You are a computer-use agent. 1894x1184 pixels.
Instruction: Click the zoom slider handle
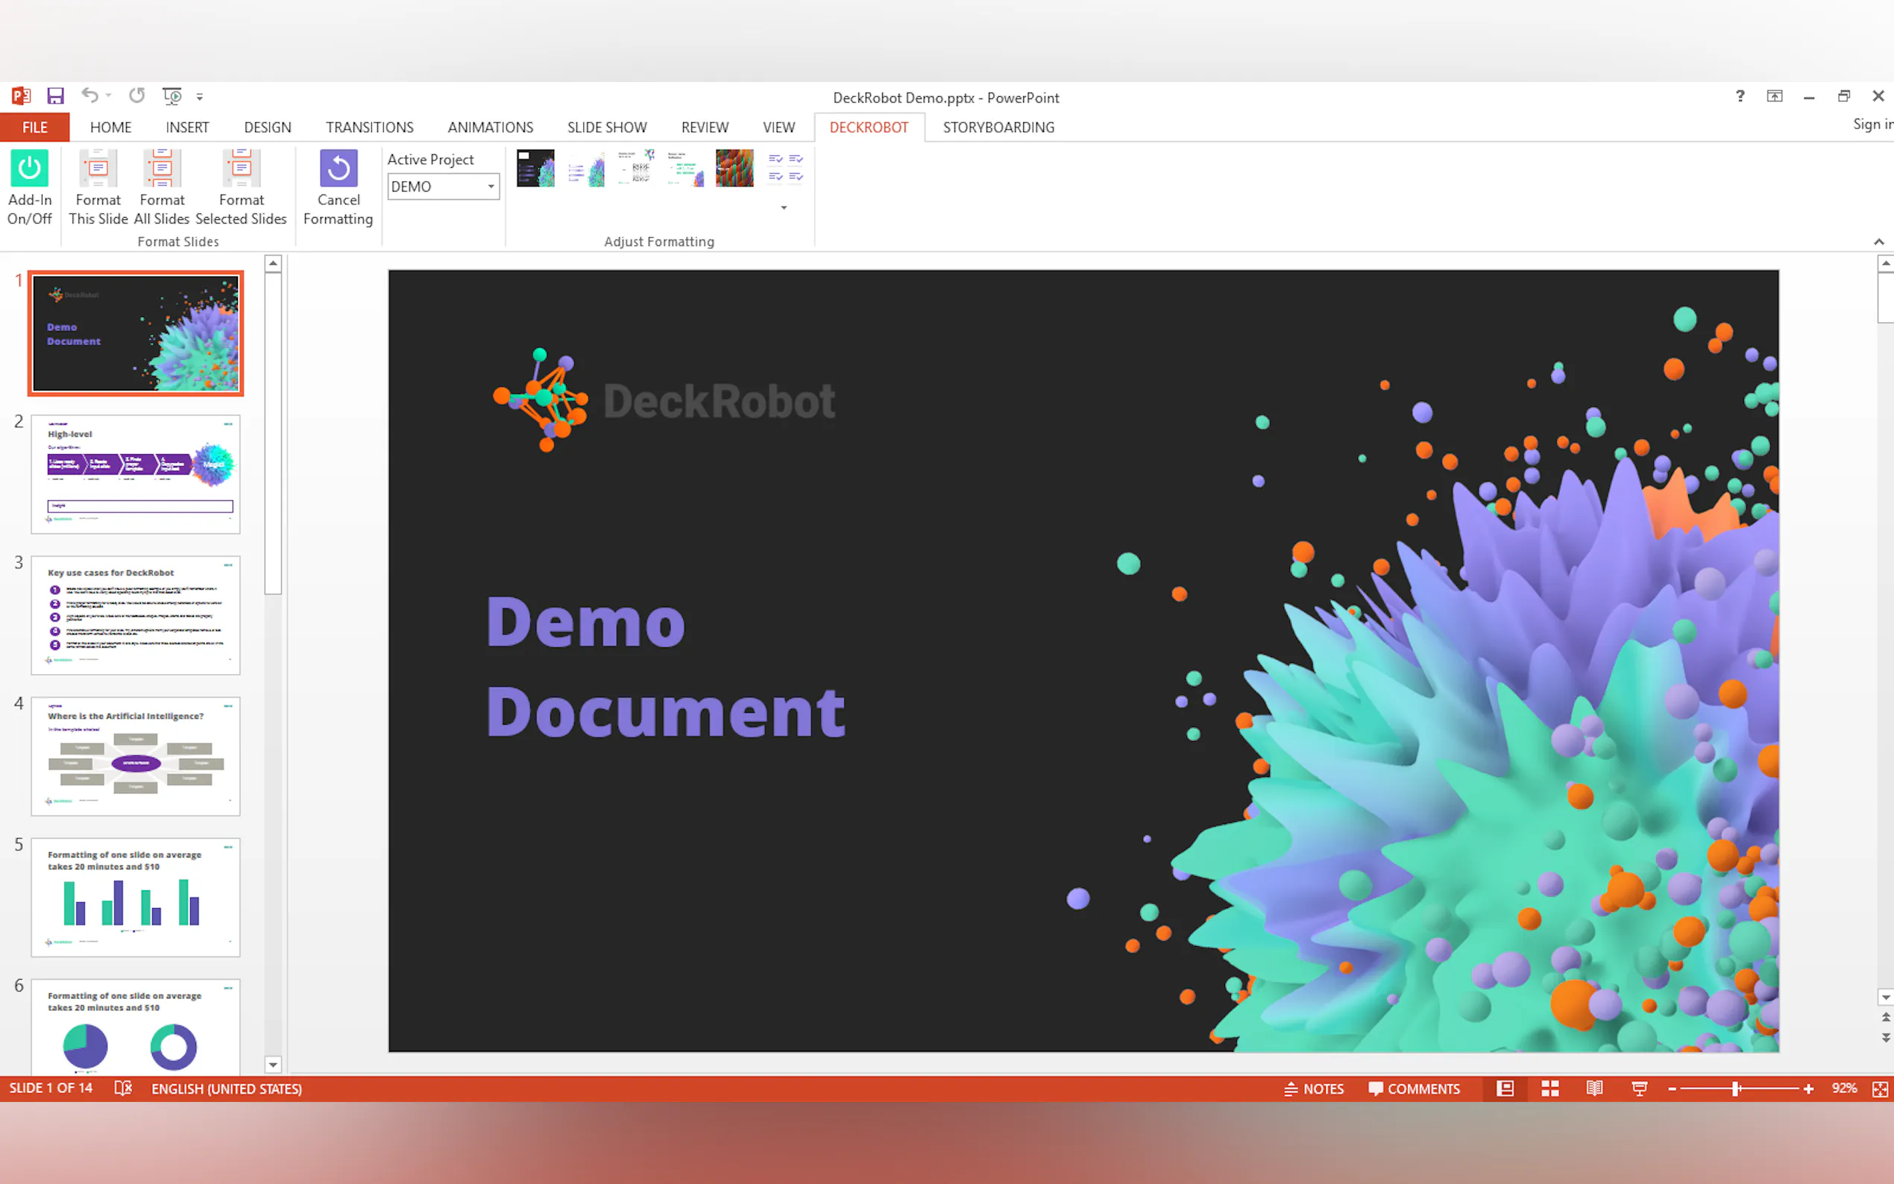click(1736, 1089)
